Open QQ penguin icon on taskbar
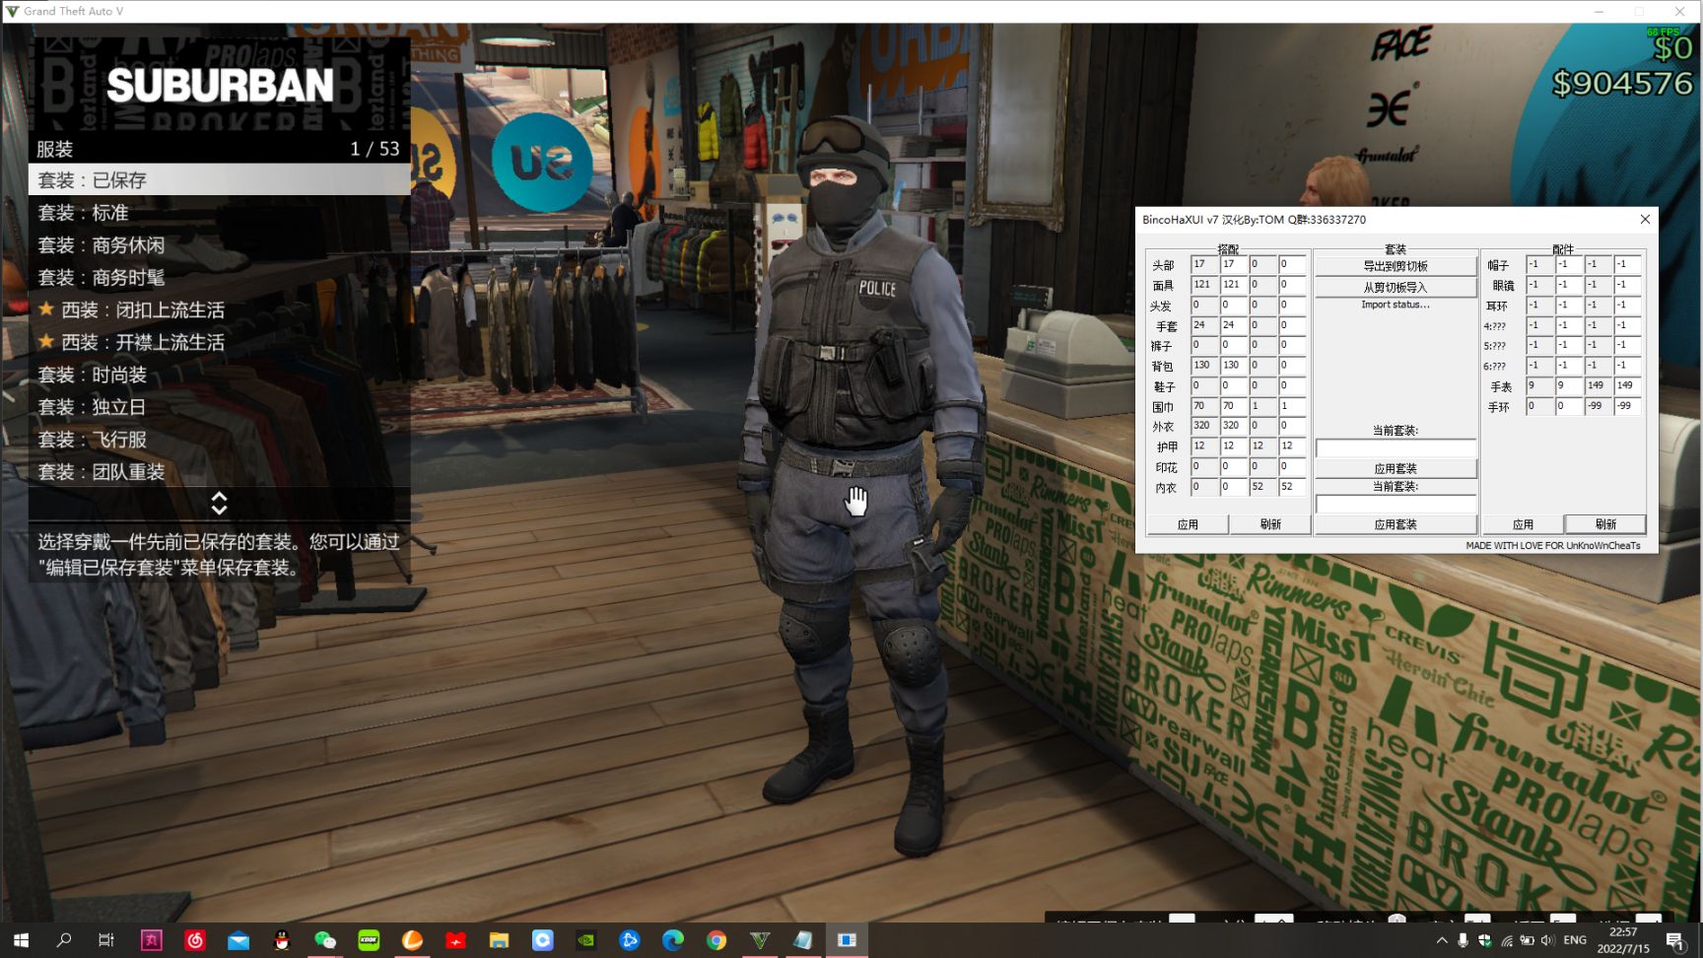 pyautogui.click(x=282, y=940)
